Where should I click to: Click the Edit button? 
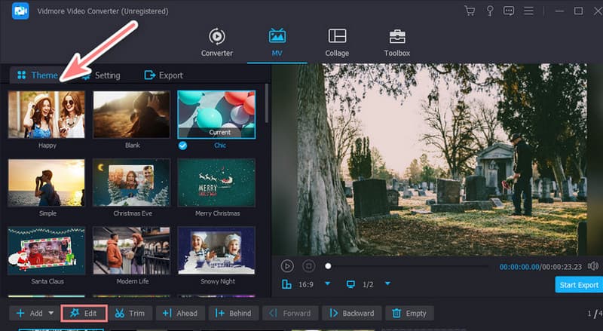(84, 313)
